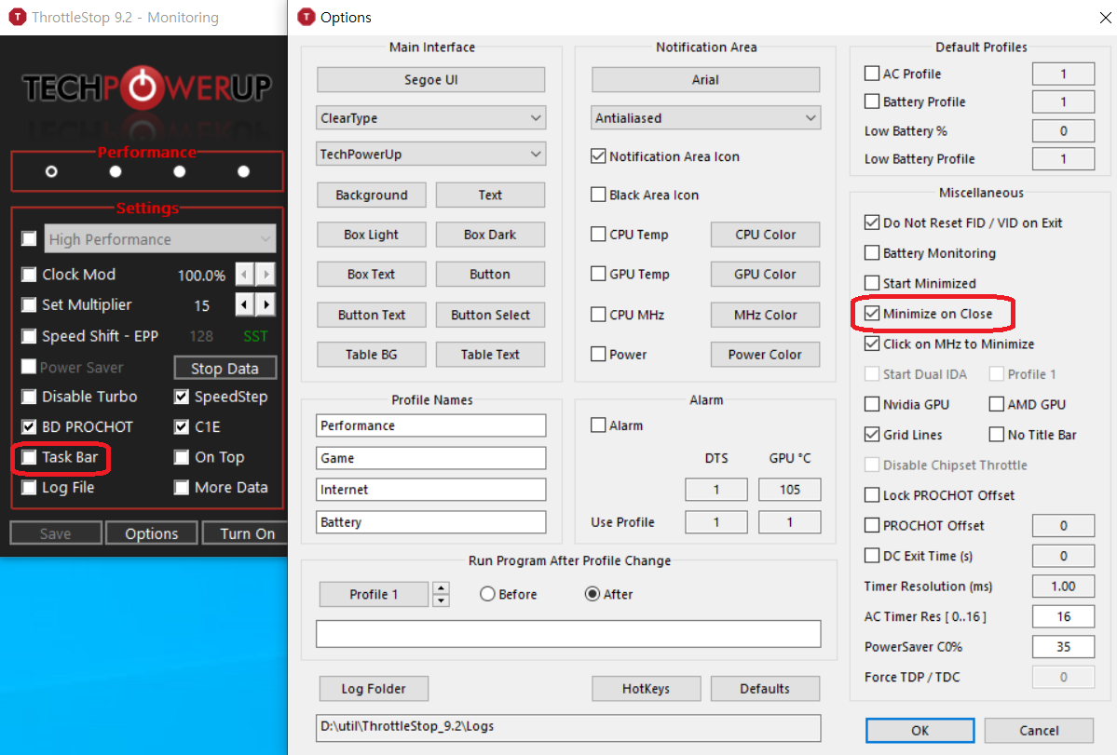
Task: Open the MHz Color picker
Action: coord(765,315)
